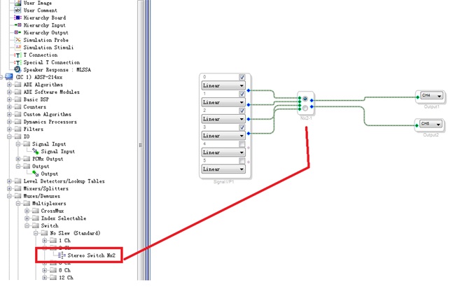Uncheck channel 0 in Signal I/P1
The height and width of the screenshot is (287, 453).
point(242,77)
